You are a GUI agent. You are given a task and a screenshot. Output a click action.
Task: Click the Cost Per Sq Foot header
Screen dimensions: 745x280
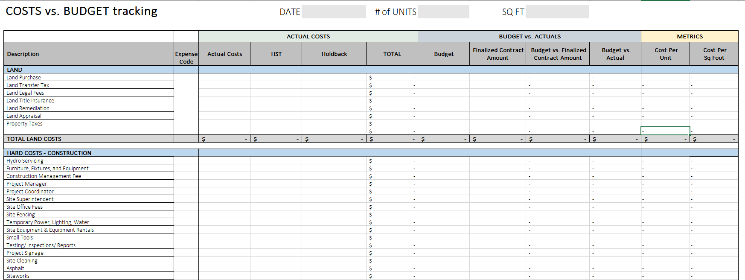tap(714, 54)
